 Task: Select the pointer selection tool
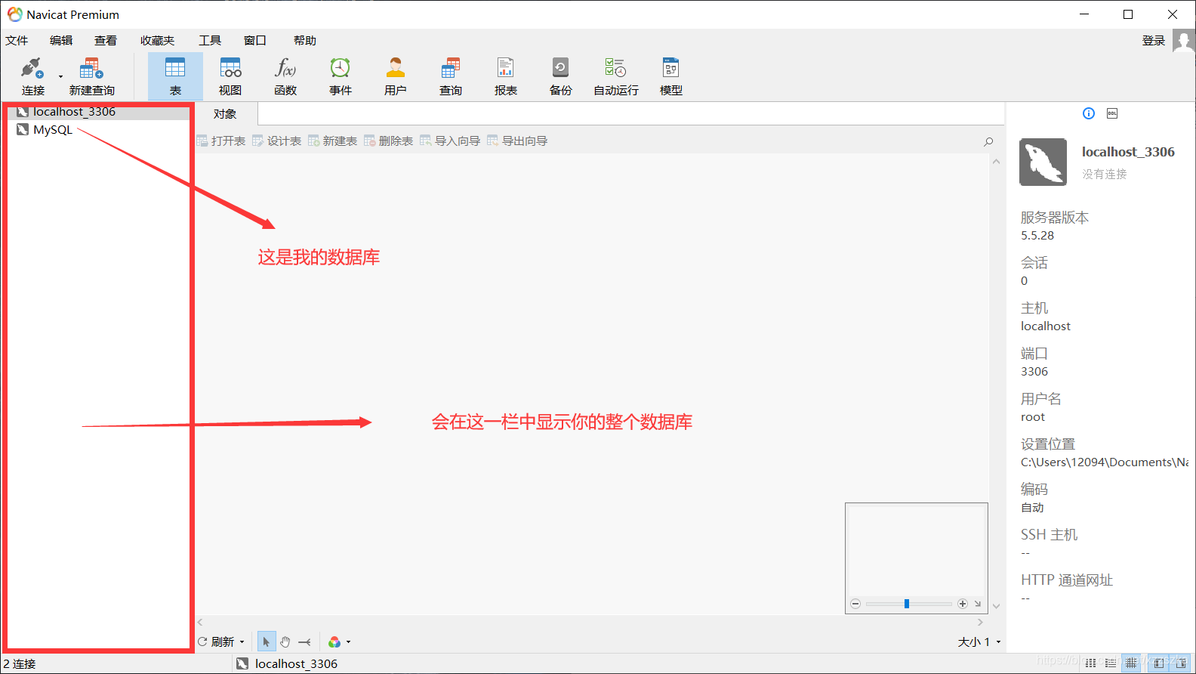point(266,642)
